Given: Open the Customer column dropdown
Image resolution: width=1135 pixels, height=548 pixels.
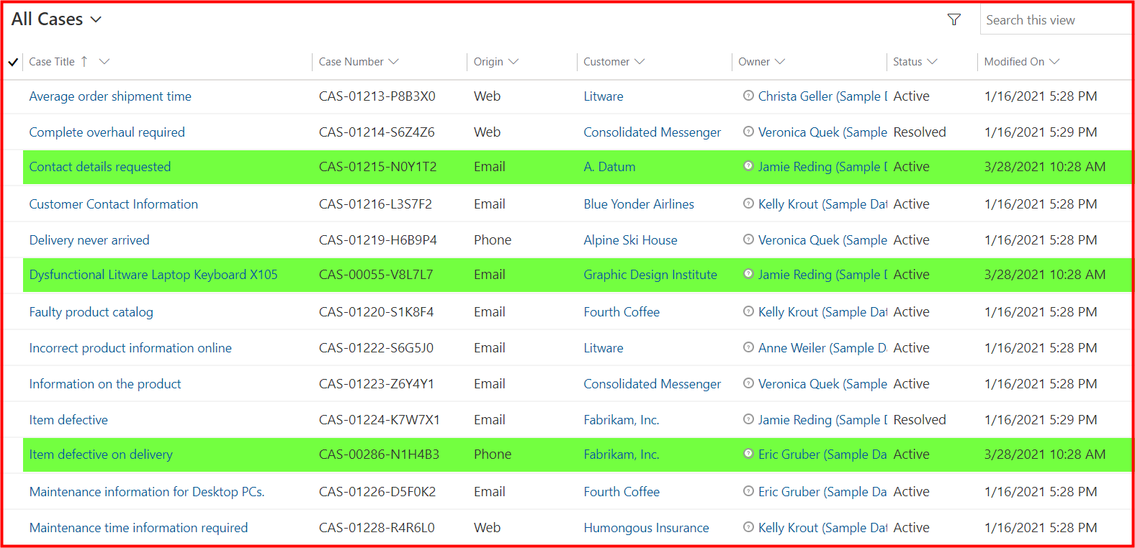Looking at the screenshot, I should [640, 62].
